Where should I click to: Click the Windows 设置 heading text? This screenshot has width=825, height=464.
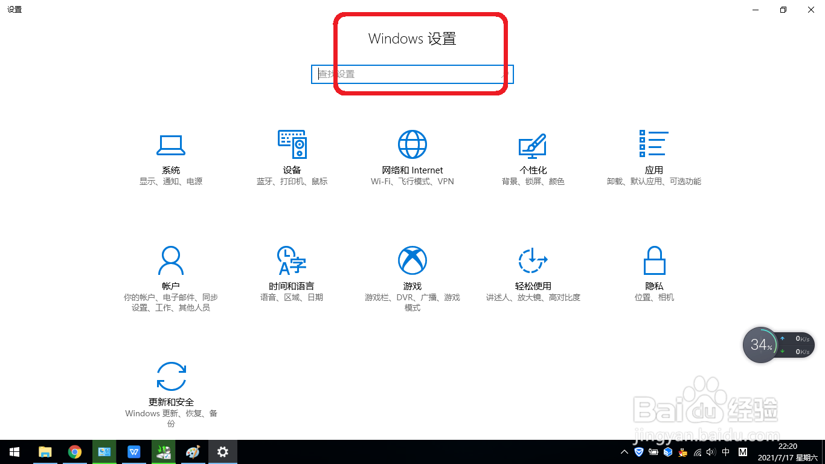412,39
